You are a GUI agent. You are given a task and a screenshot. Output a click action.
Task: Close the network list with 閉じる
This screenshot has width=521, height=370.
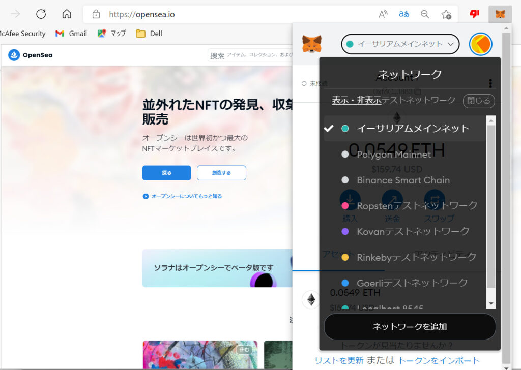[x=478, y=101]
